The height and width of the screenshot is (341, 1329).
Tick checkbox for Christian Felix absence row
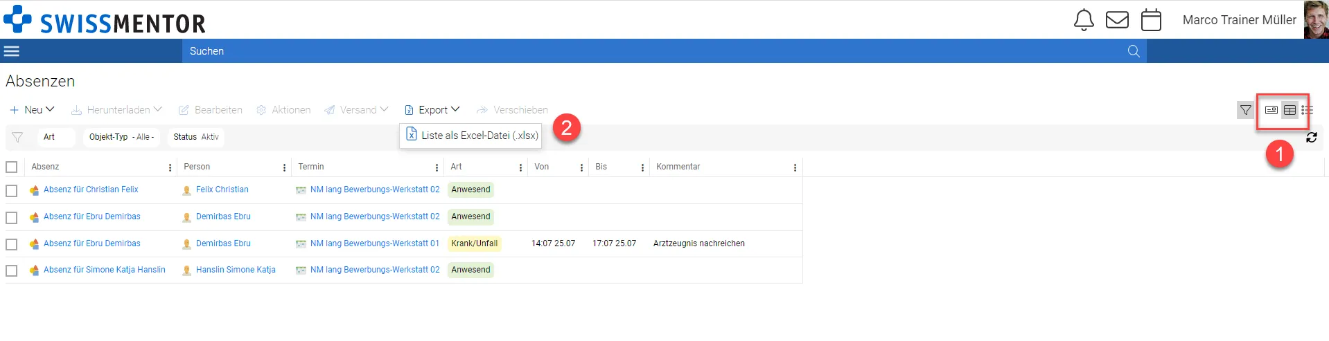click(x=11, y=190)
